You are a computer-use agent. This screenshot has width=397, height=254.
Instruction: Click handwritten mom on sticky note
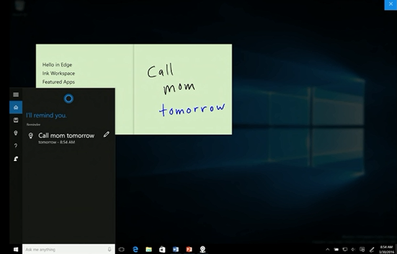pyautogui.click(x=179, y=88)
